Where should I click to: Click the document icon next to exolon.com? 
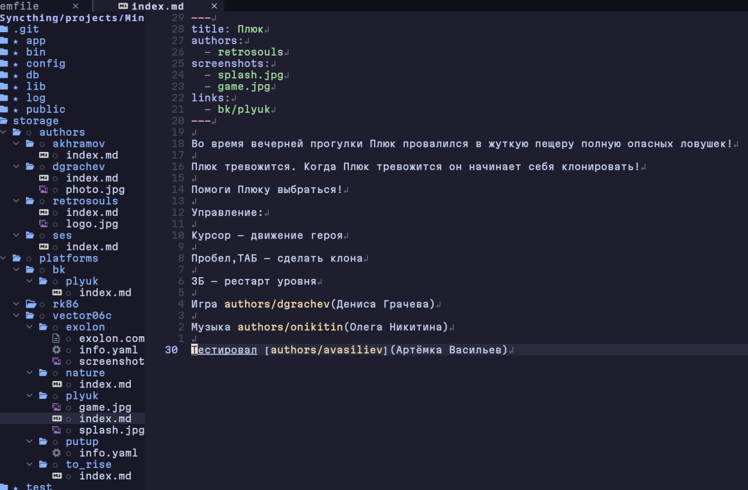pyautogui.click(x=57, y=339)
